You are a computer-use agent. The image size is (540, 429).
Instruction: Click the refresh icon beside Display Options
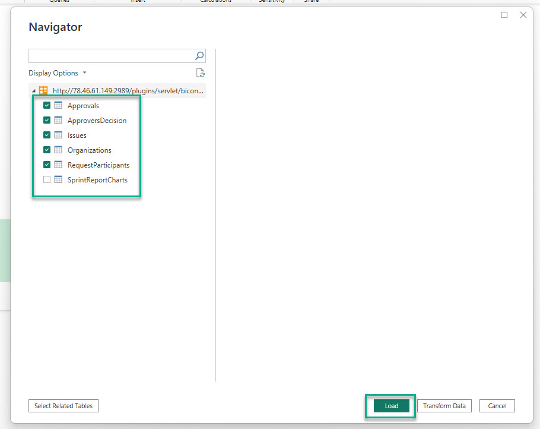(x=201, y=73)
